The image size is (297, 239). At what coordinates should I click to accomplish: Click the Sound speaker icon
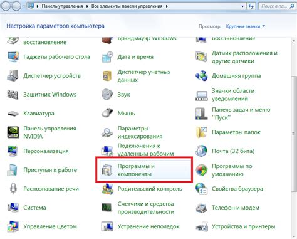pos(107,94)
